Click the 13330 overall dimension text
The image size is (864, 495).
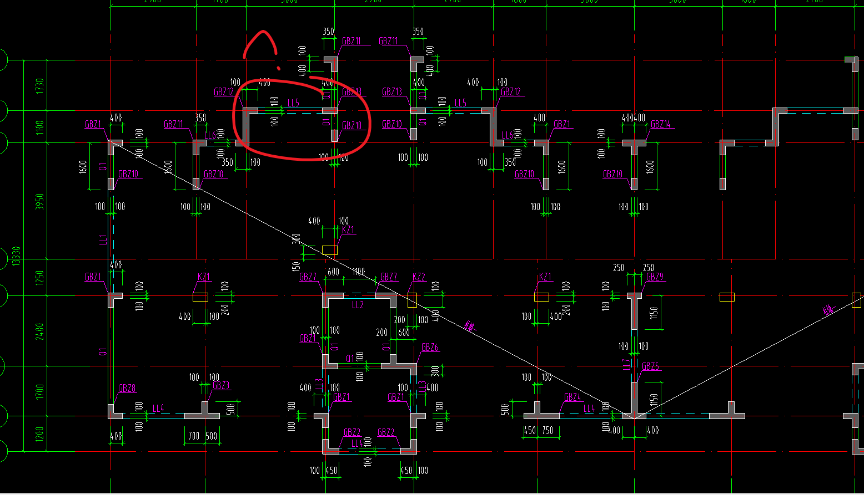pyautogui.click(x=16, y=256)
